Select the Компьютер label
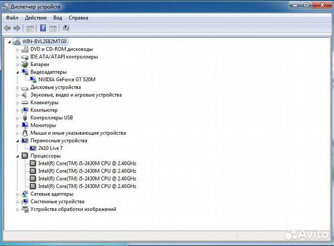 (44, 110)
